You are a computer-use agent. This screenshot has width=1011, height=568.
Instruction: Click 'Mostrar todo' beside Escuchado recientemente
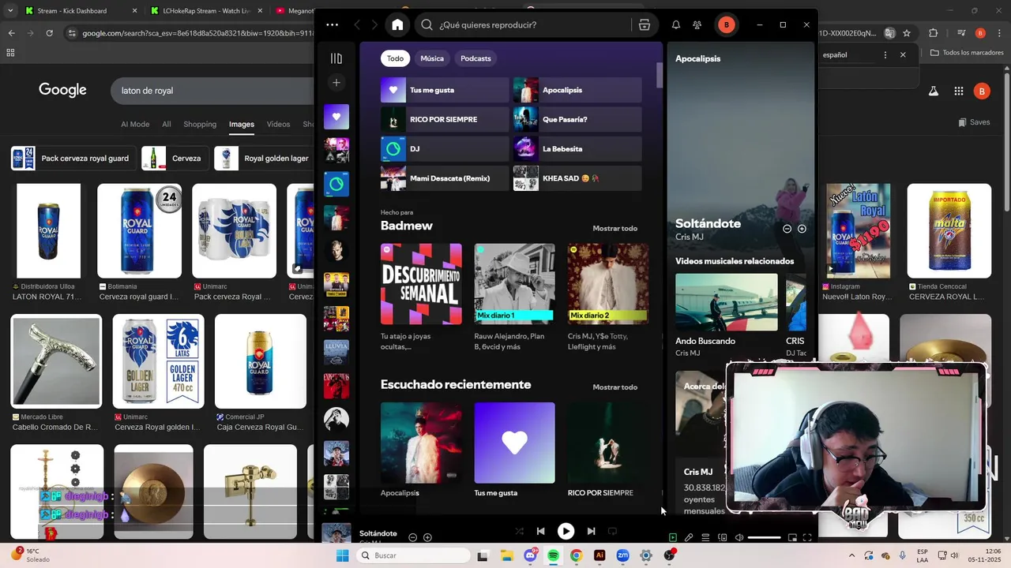click(x=614, y=387)
